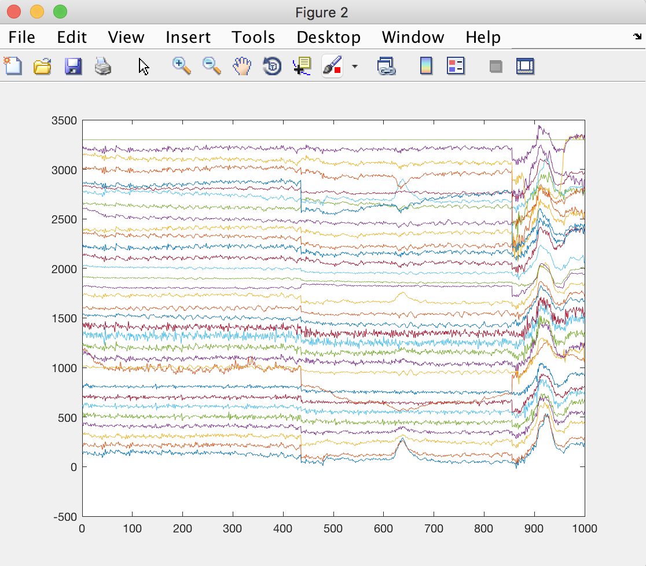Select the Zoom In magnifier tool
This screenshot has height=566, width=646.
click(182, 67)
